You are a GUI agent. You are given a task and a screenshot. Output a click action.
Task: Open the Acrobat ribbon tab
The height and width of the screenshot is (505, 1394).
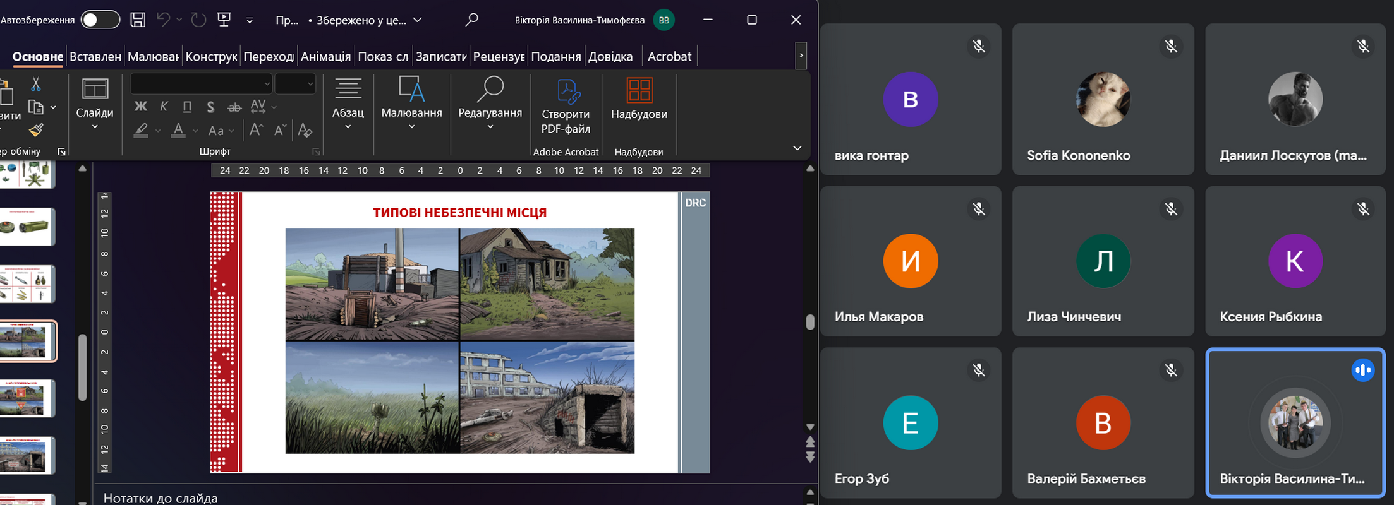(x=669, y=57)
